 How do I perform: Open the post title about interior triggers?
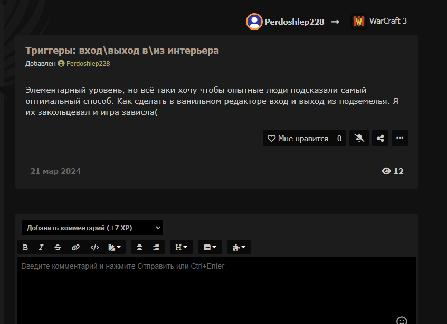click(x=122, y=51)
